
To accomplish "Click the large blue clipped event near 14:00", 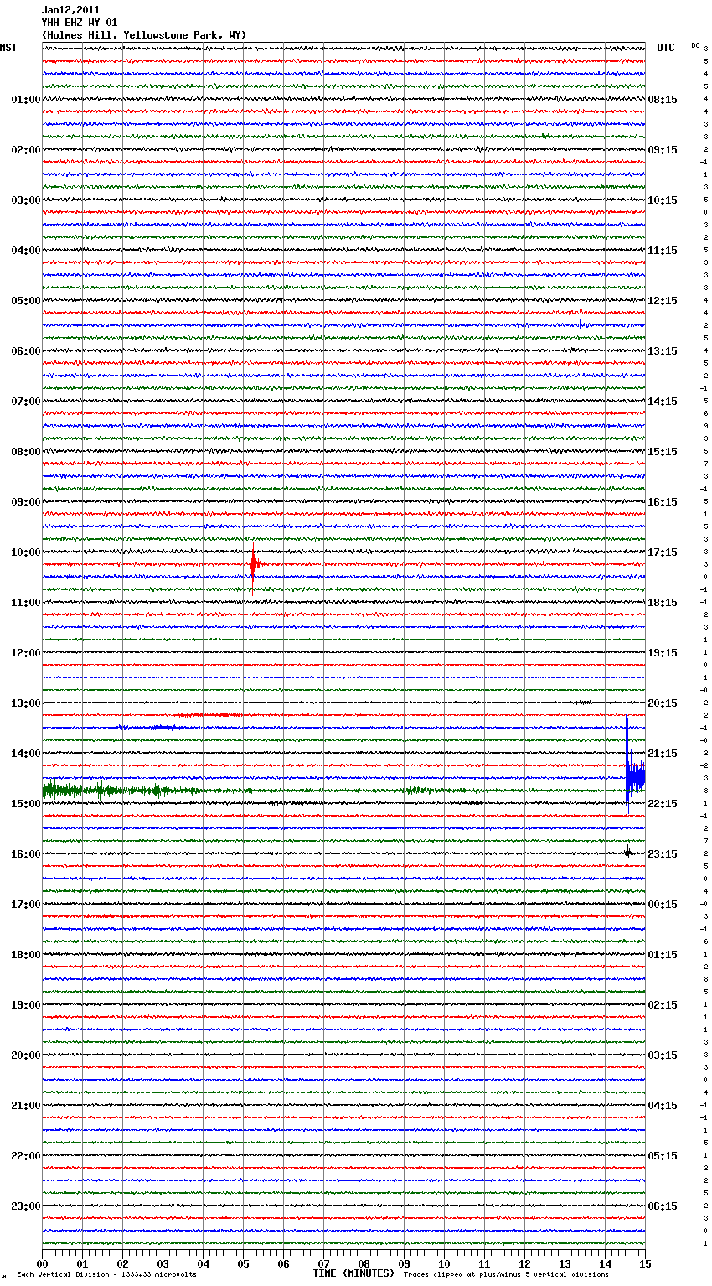I will pos(634,777).
